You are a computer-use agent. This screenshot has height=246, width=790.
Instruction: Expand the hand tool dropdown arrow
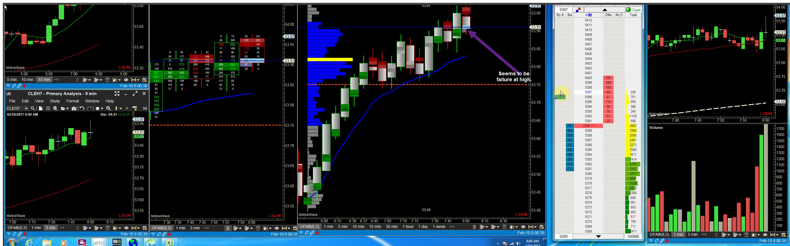pos(102,108)
